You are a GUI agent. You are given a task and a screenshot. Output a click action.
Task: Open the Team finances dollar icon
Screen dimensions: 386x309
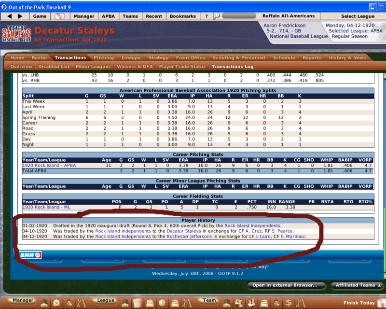[x=289, y=303]
